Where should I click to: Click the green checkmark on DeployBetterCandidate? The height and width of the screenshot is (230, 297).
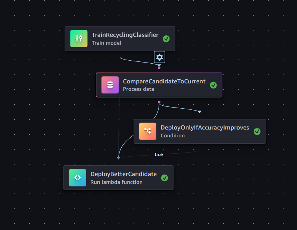coord(165,178)
